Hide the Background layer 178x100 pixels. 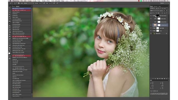[151, 33]
